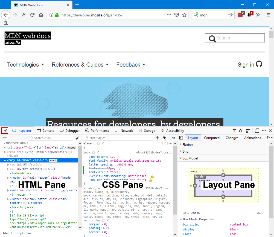The image size is (274, 237).
Task: Switch to the Computed tab
Action: [212, 138]
